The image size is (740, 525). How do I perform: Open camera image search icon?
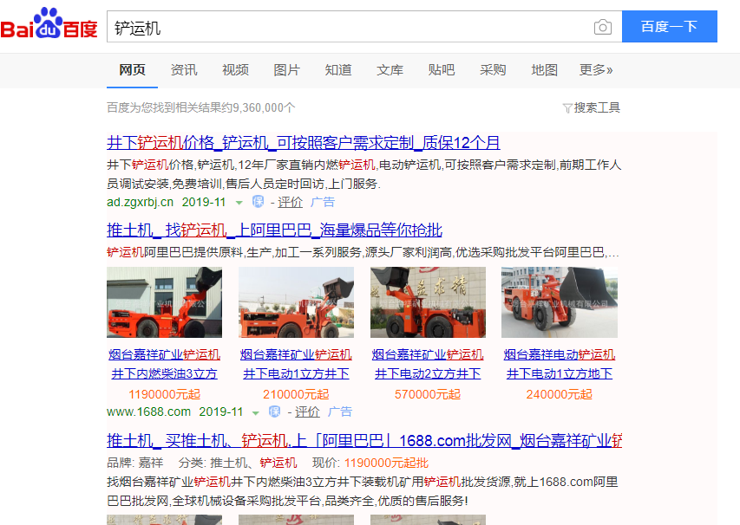(603, 27)
